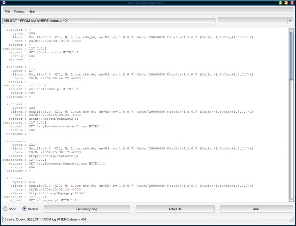This screenshot has height=226, width=296.
Task: Click the green title bar button
Action: [x=280, y=3]
